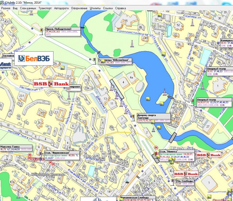233x201 pixels.
Task: Select the Дворец спорта Замчище stop label
Action: [154, 118]
